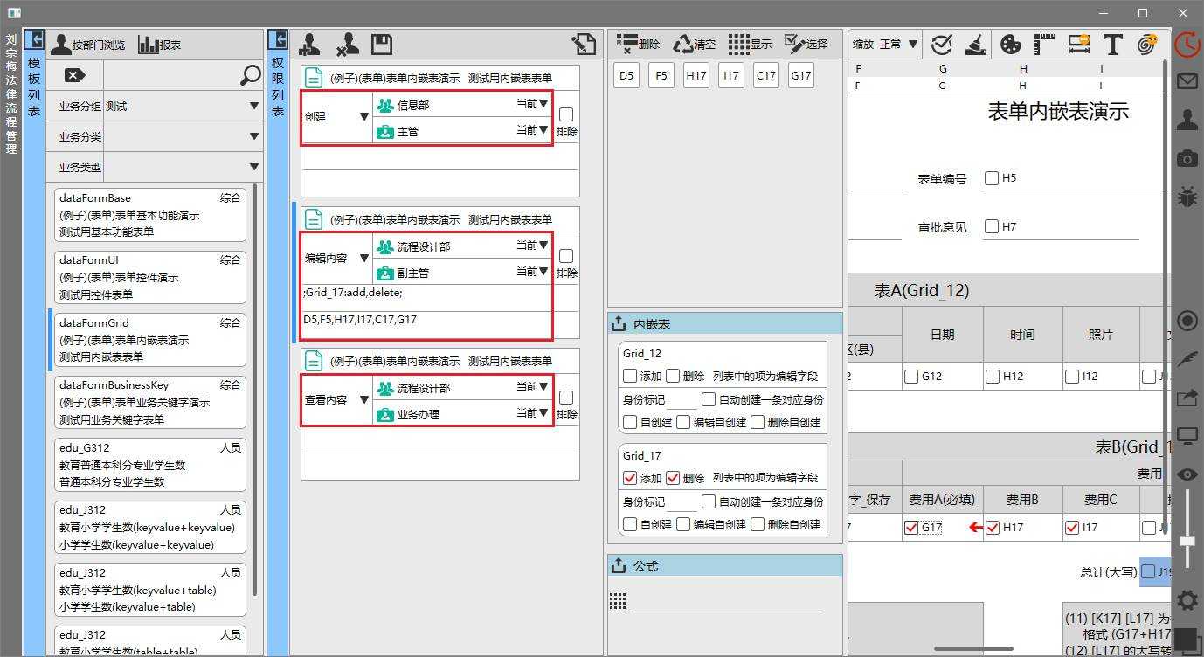Click the spiral icon in top toolbar

tap(1147, 45)
